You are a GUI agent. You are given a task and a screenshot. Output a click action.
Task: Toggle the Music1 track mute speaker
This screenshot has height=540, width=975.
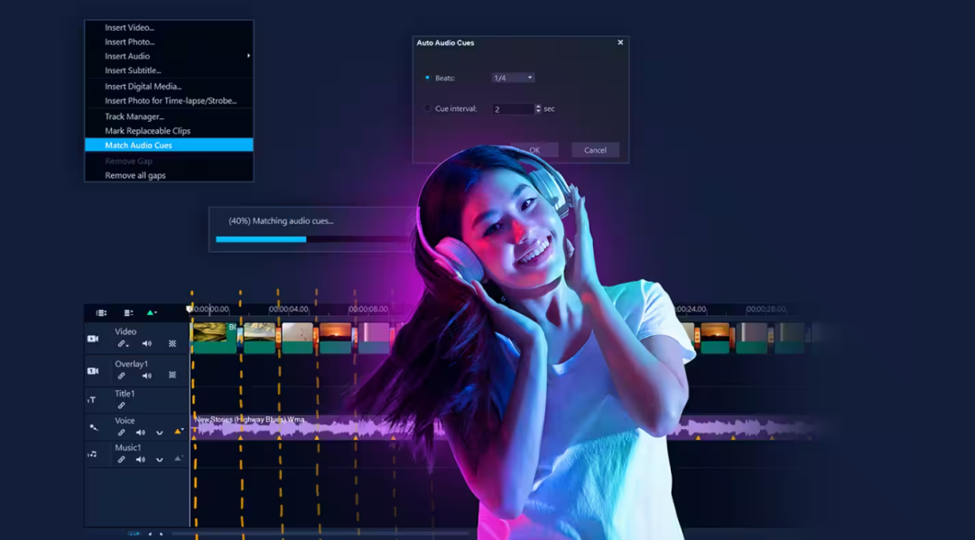click(x=141, y=460)
